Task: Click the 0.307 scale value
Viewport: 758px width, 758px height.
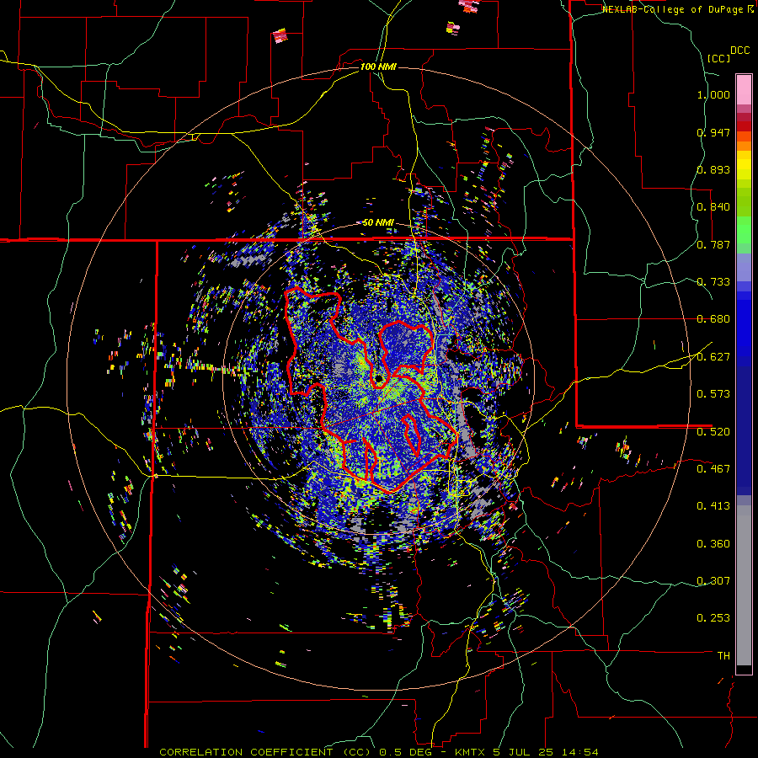Action: pos(713,580)
